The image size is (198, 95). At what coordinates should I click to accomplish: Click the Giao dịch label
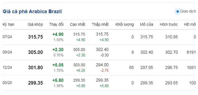pos(188,12)
